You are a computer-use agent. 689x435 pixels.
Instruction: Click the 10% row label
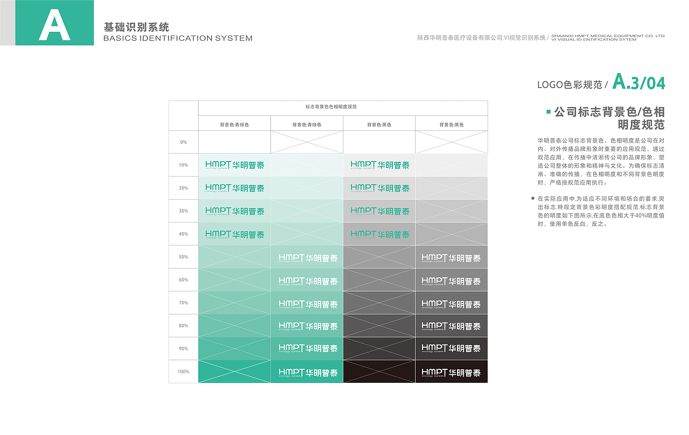pyautogui.click(x=184, y=165)
